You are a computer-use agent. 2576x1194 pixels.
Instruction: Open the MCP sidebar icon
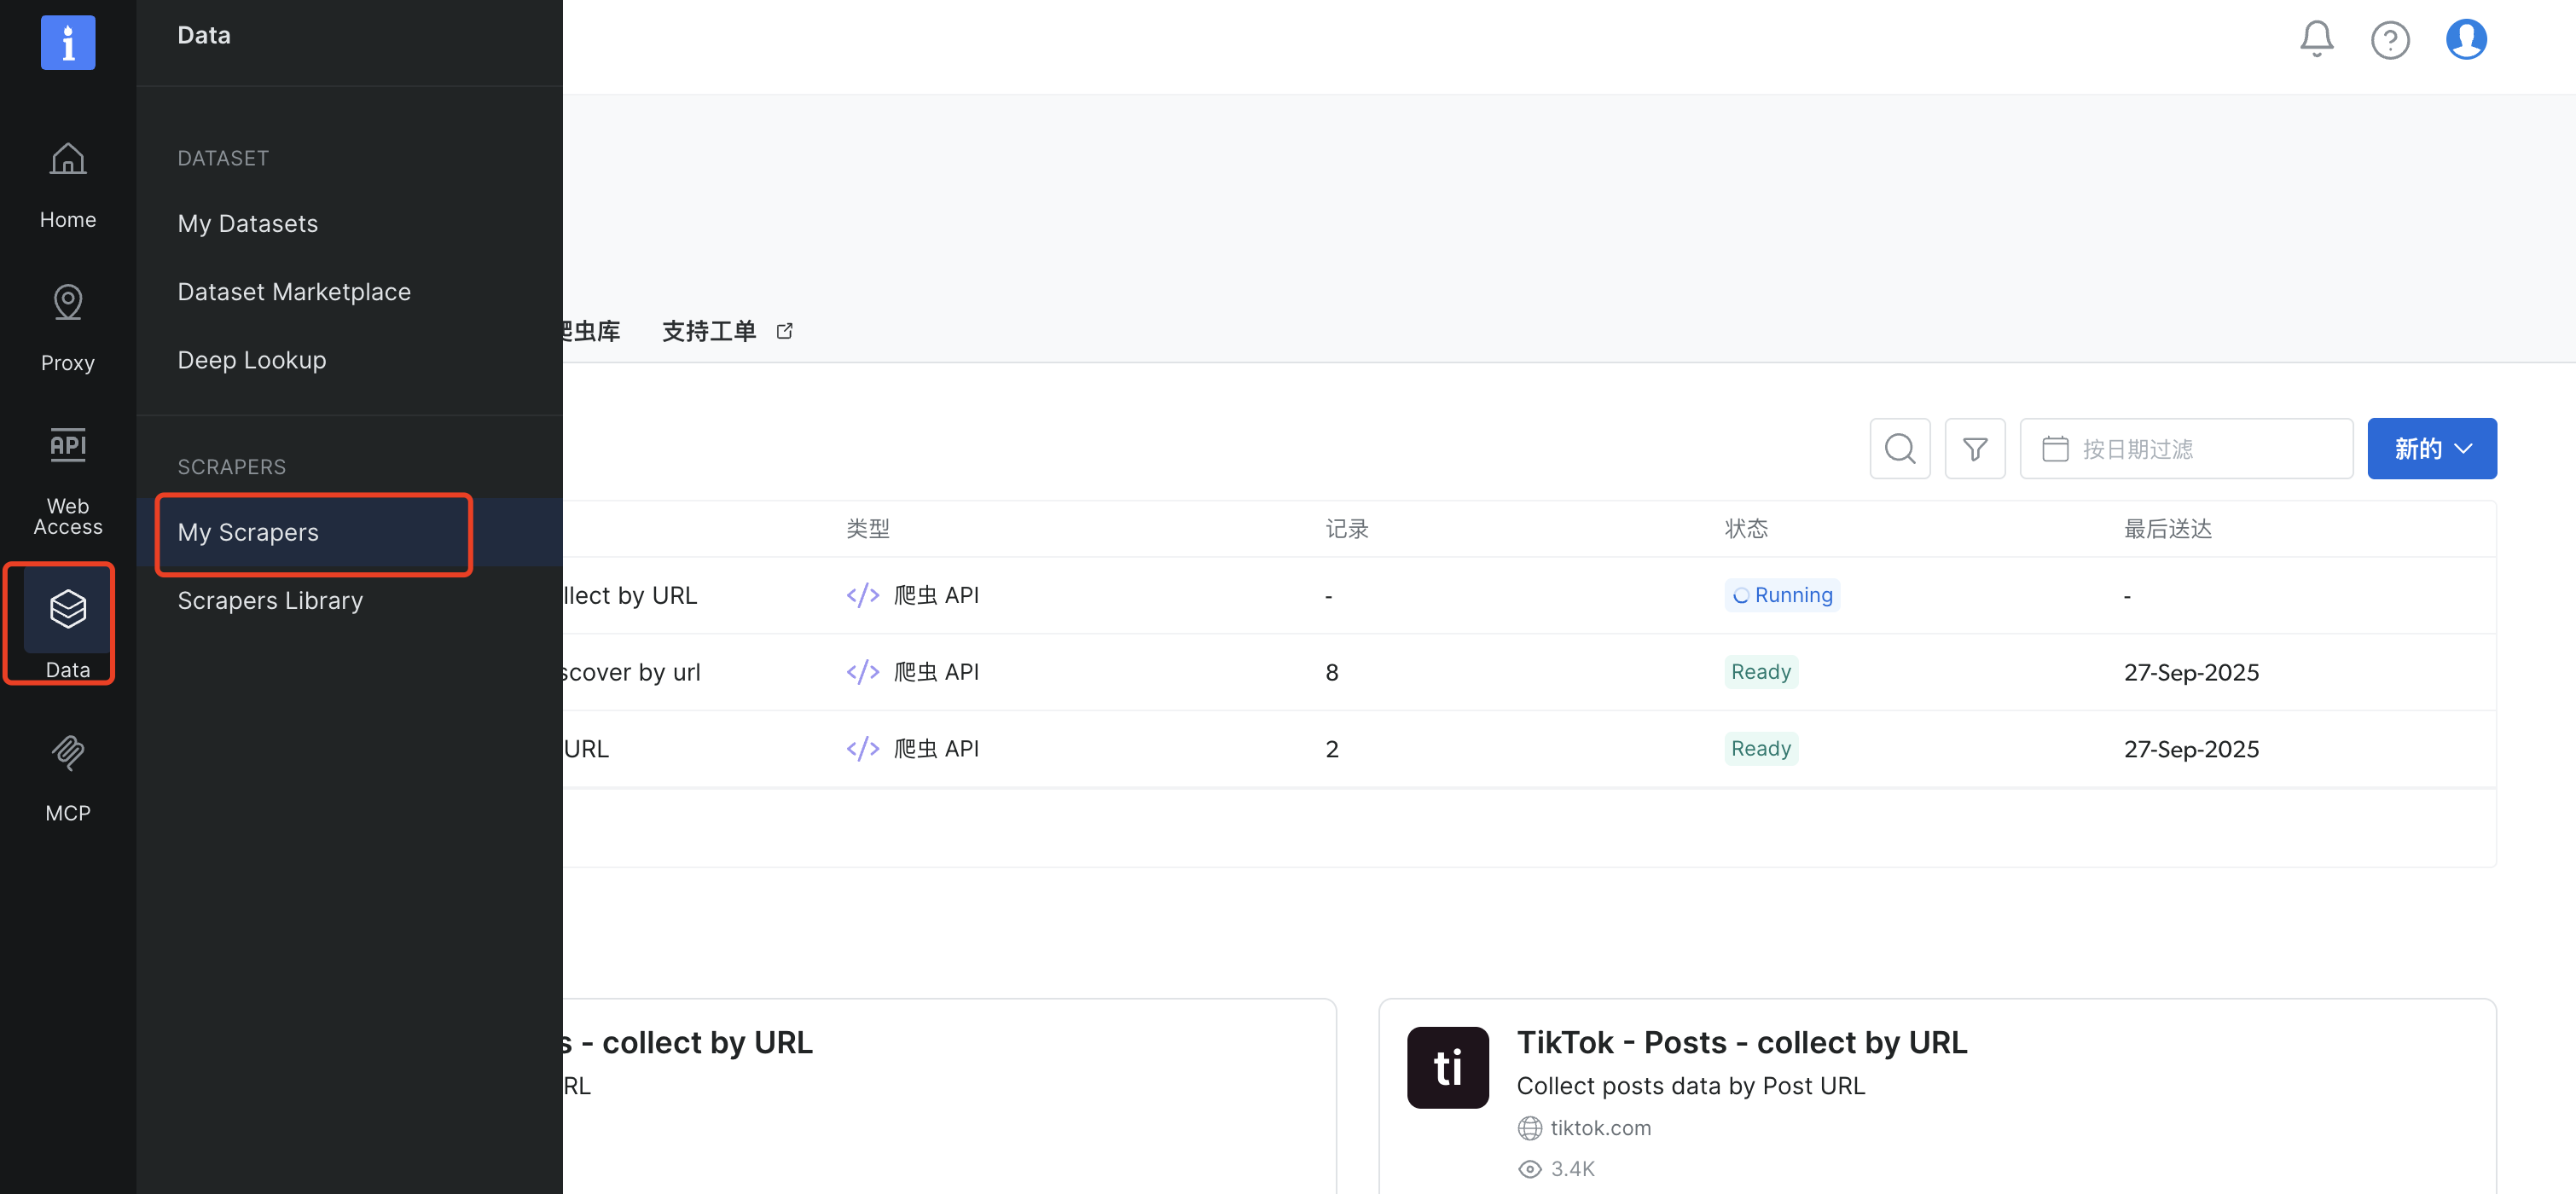point(68,753)
